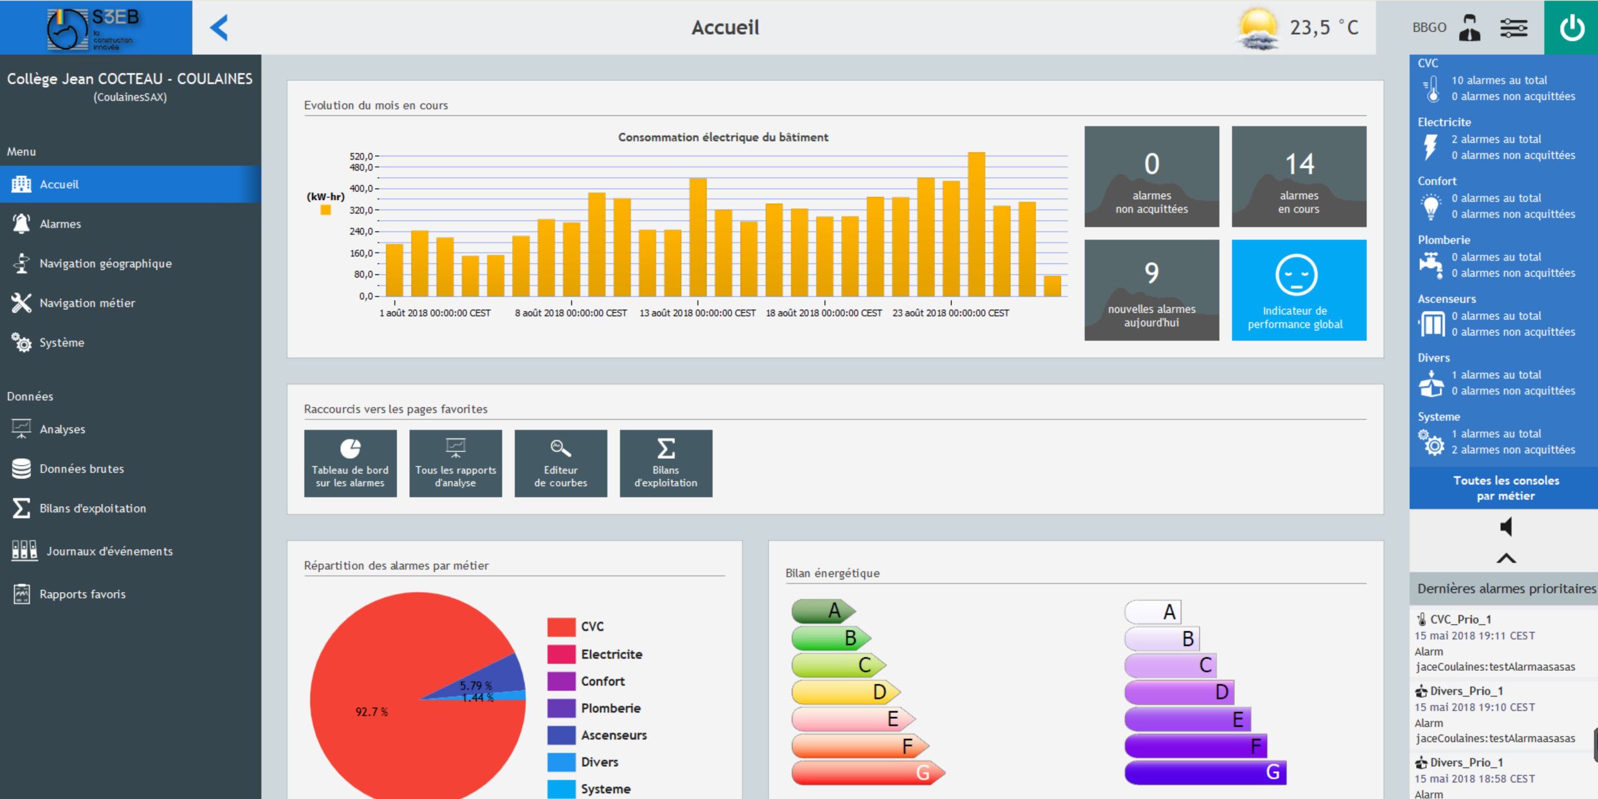Click the Alarmes bell icon in sidebar
This screenshot has width=1598, height=799.
(21, 223)
